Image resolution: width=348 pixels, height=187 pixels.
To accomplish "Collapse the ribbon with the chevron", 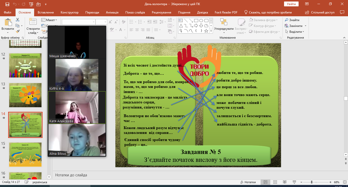I will pyautogui.click(x=345, y=38).
